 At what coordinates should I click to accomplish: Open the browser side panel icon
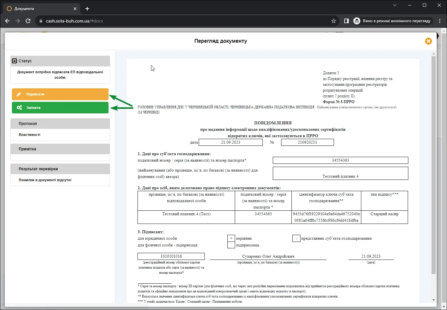click(347, 21)
